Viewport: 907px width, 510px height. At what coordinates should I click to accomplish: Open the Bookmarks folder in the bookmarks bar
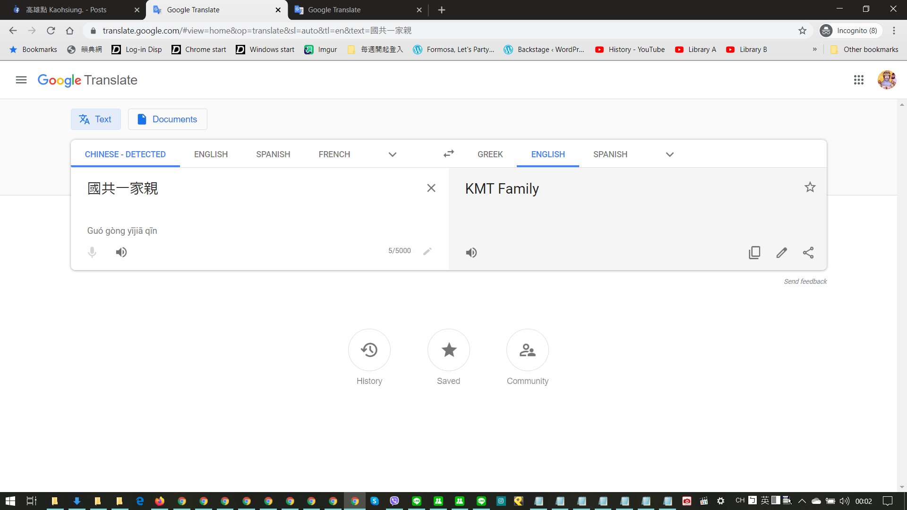click(33, 50)
